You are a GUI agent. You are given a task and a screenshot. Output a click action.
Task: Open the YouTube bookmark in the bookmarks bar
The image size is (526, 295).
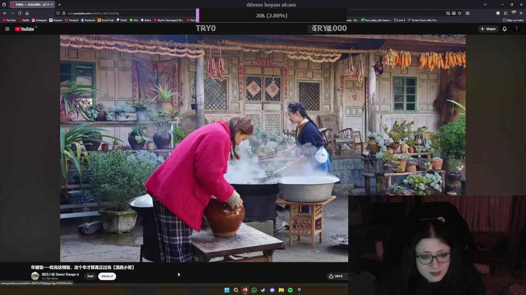pyautogui.click(x=9, y=20)
